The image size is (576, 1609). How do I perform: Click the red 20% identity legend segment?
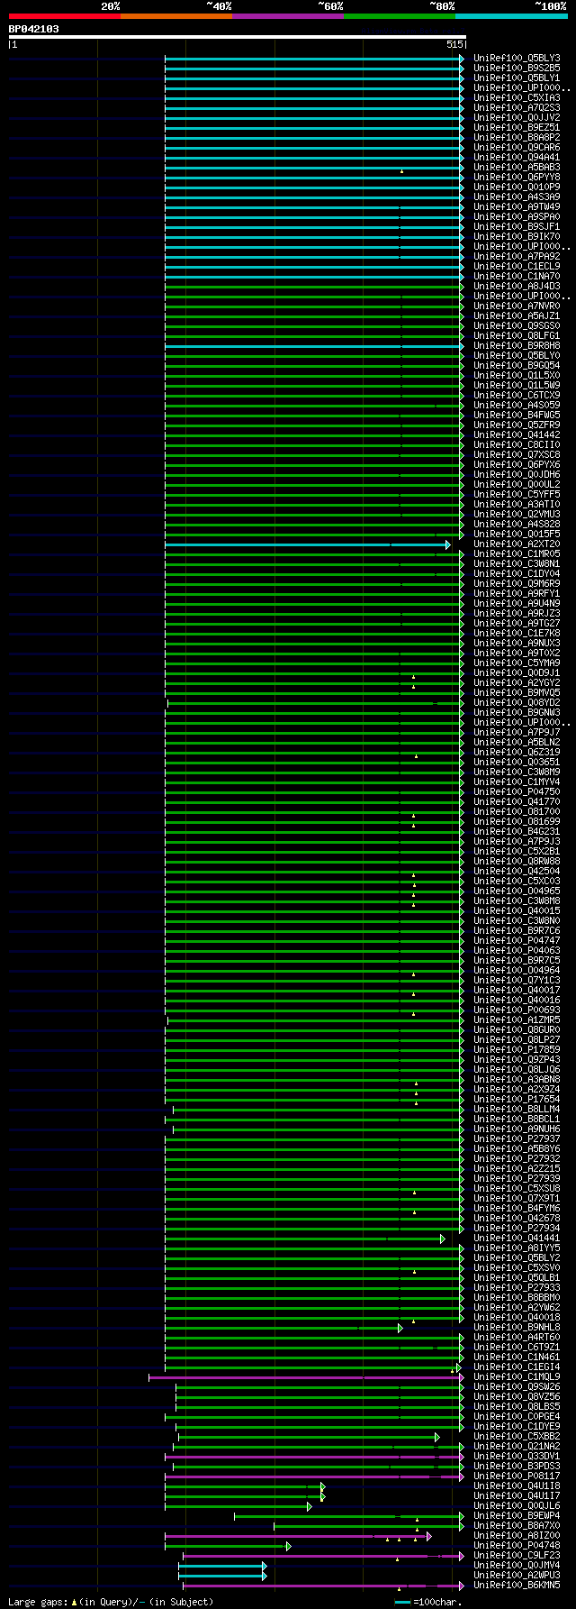tap(64, 16)
